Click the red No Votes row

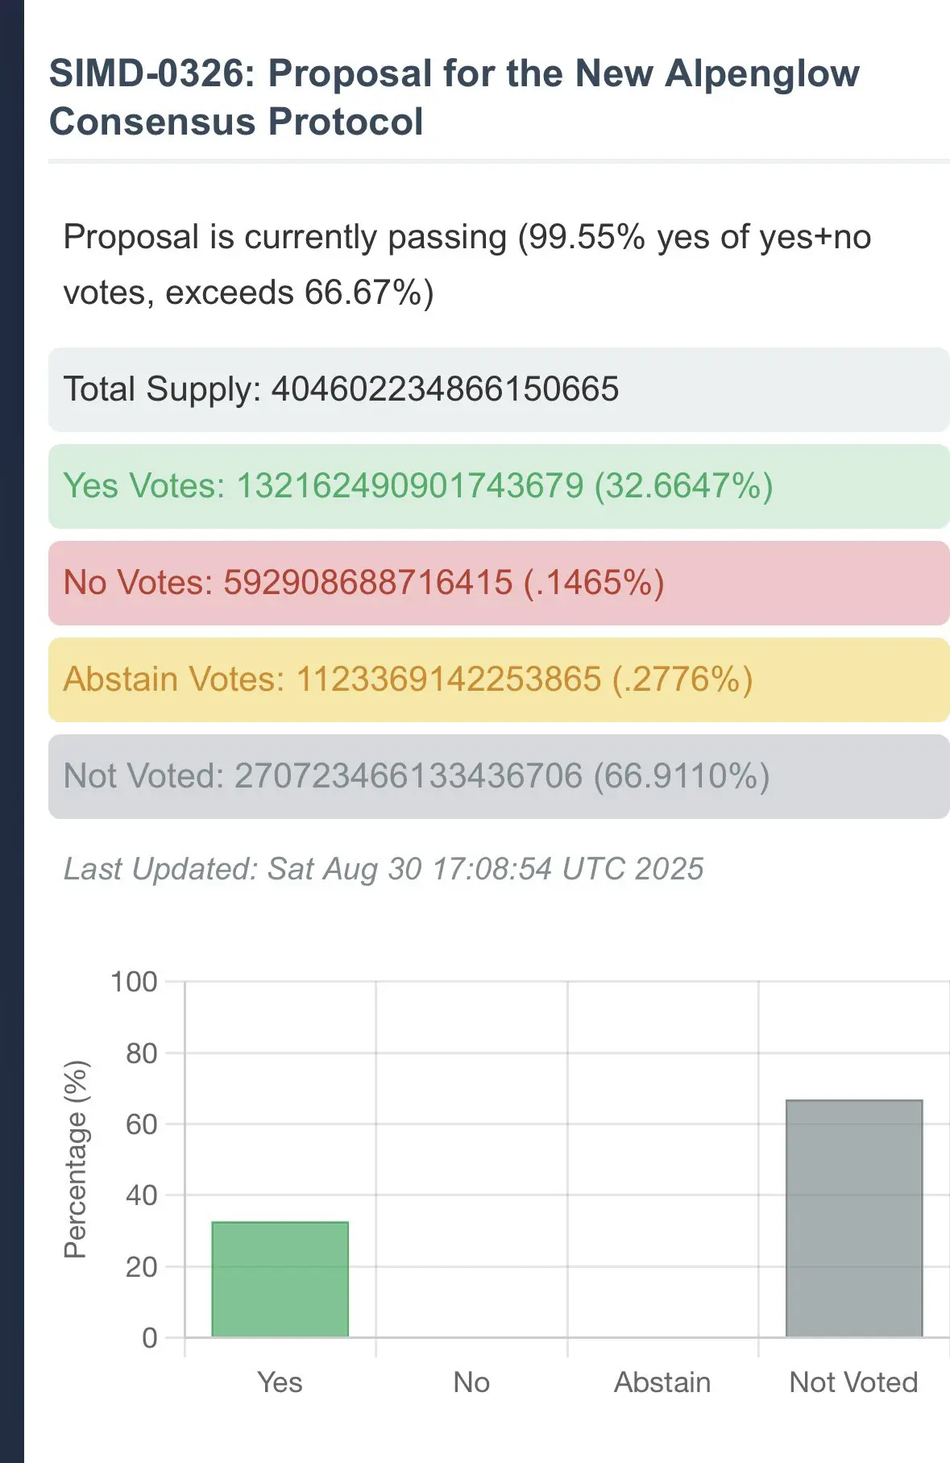(499, 583)
